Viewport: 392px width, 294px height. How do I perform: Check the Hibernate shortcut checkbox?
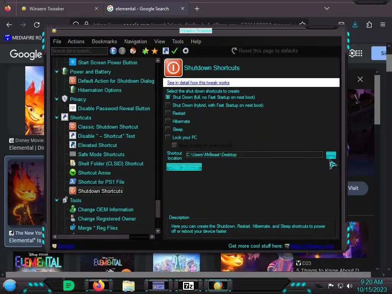[168, 121]
